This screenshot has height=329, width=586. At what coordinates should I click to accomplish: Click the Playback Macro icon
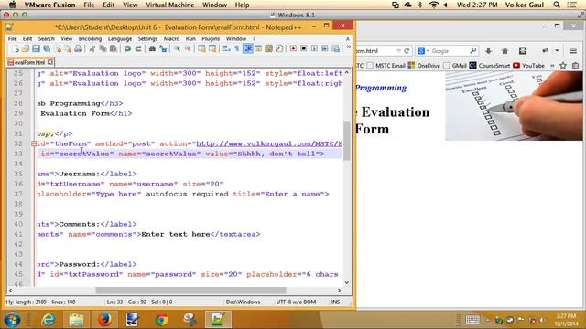(314, 48)
